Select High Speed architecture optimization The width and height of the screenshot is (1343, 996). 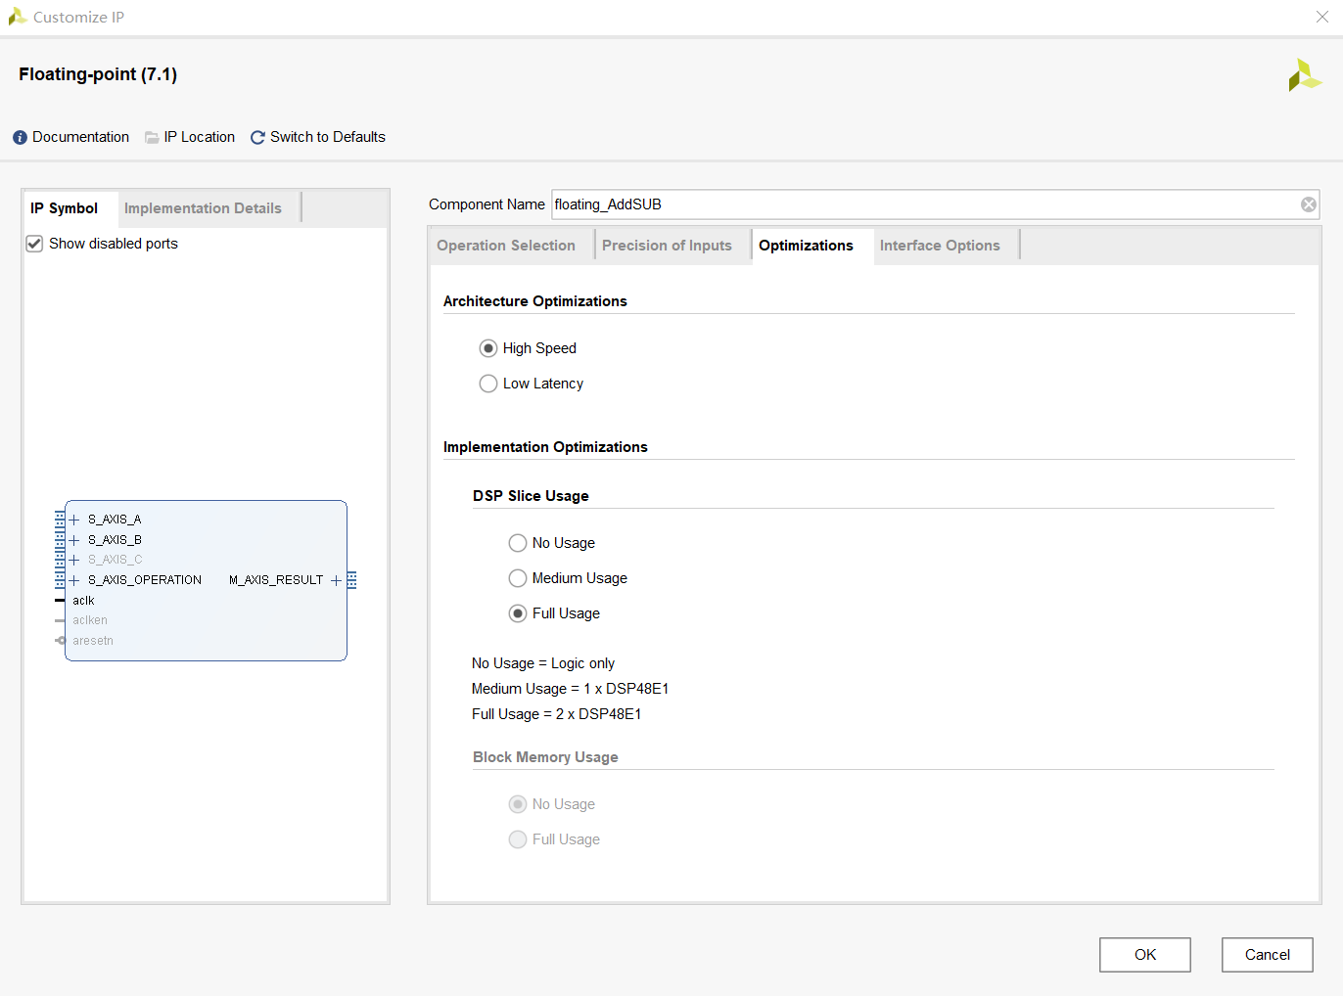tap(488, 348)
